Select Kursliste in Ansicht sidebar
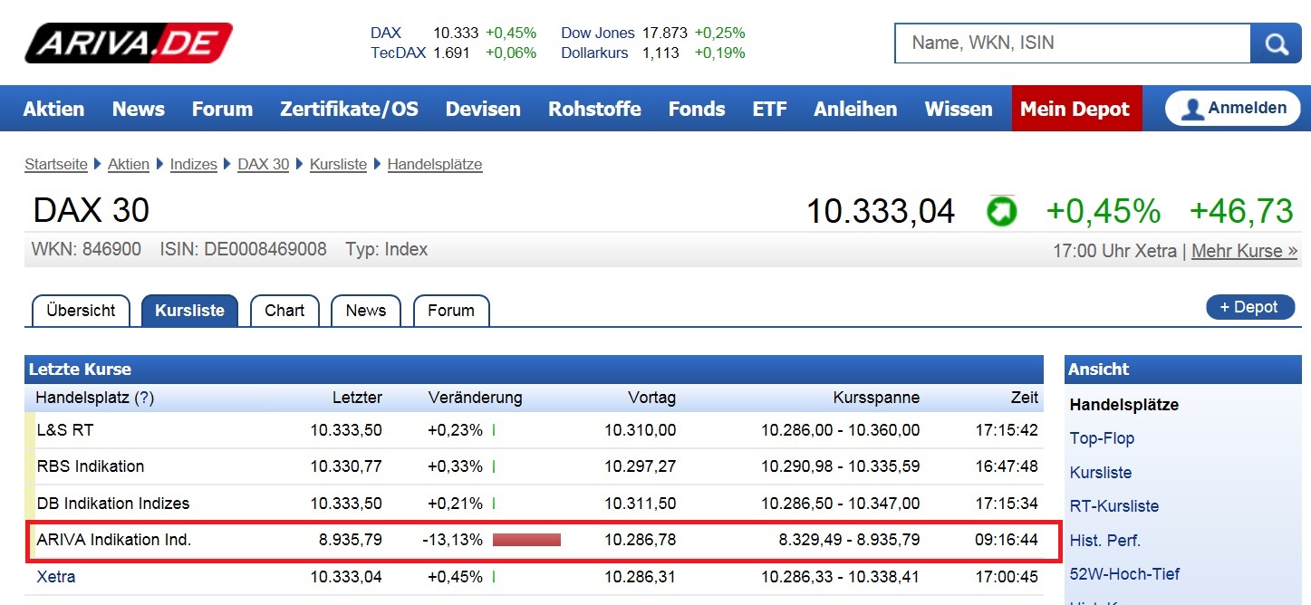Viewport: 1311px width, 605px height. click(1101, 473)
